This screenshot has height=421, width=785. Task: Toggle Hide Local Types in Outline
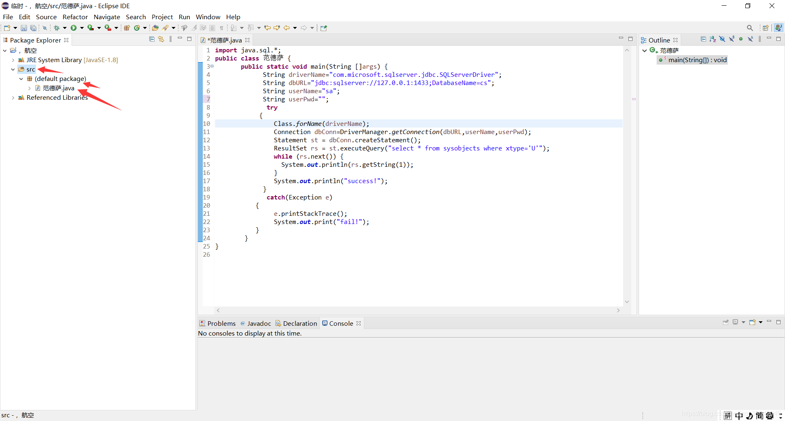[x=750, y=39]
